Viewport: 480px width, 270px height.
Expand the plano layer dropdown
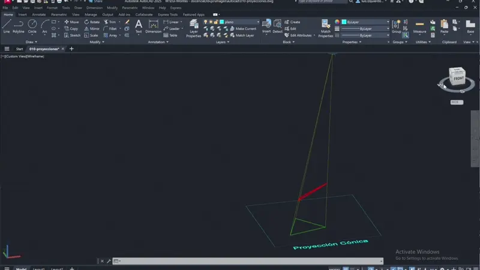tap(258, 22)
